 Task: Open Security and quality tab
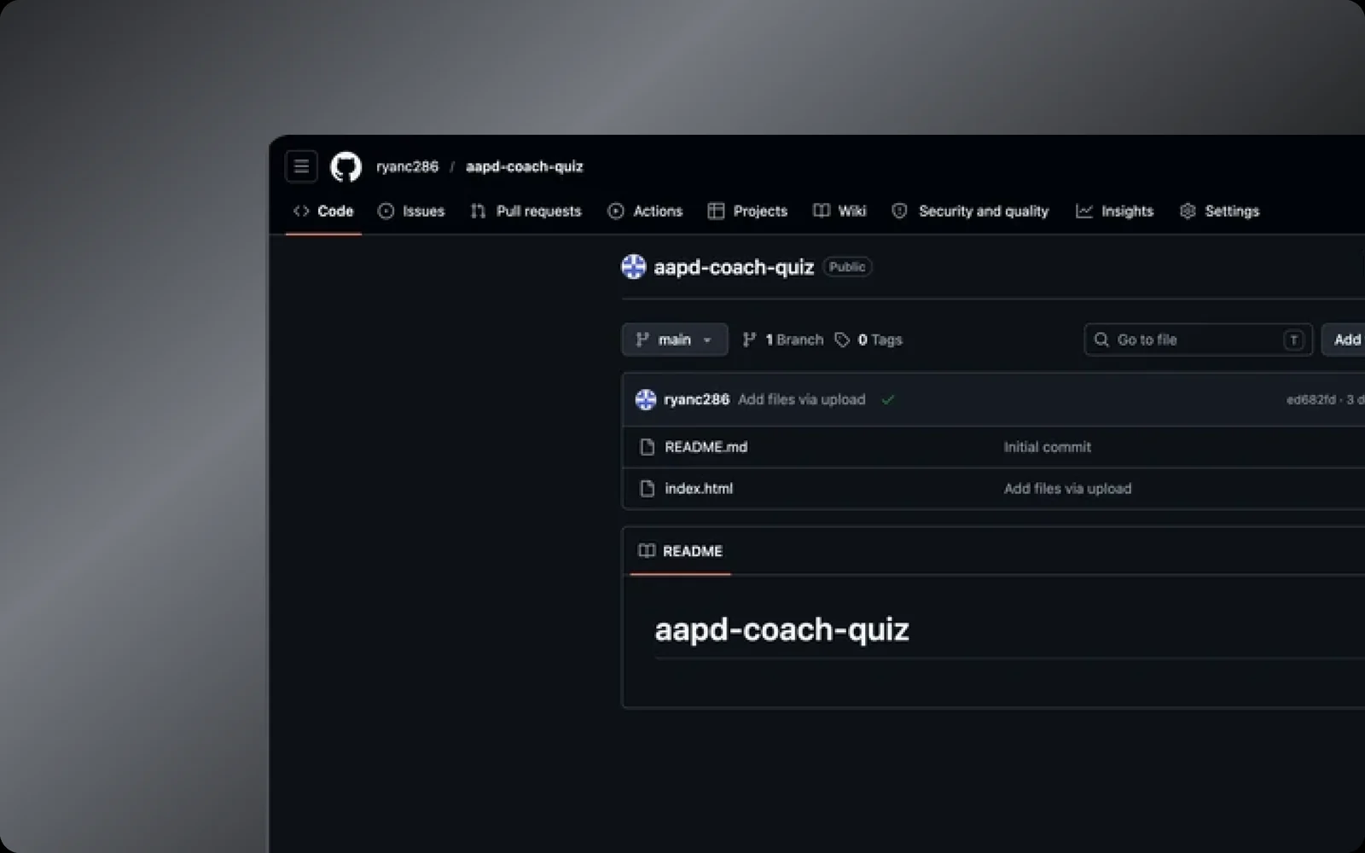tap(970, 211)
